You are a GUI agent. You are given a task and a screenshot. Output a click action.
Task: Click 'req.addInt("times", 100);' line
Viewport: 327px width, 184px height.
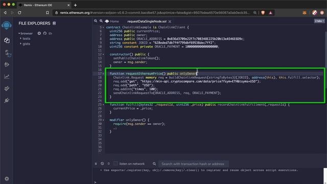pos(136,89)
